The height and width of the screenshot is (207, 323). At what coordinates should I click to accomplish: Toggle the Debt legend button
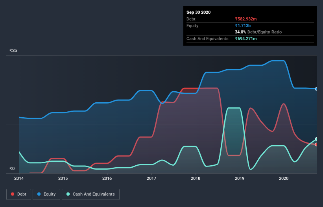coord(18,194)
